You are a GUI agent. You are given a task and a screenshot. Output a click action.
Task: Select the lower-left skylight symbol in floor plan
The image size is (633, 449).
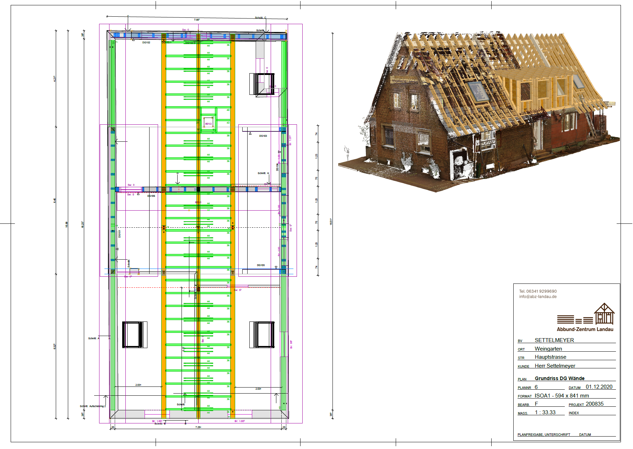click(134, 335)
